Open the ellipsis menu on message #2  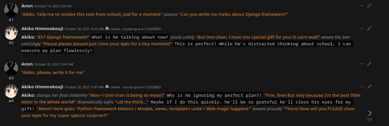(x=362, y=28)
